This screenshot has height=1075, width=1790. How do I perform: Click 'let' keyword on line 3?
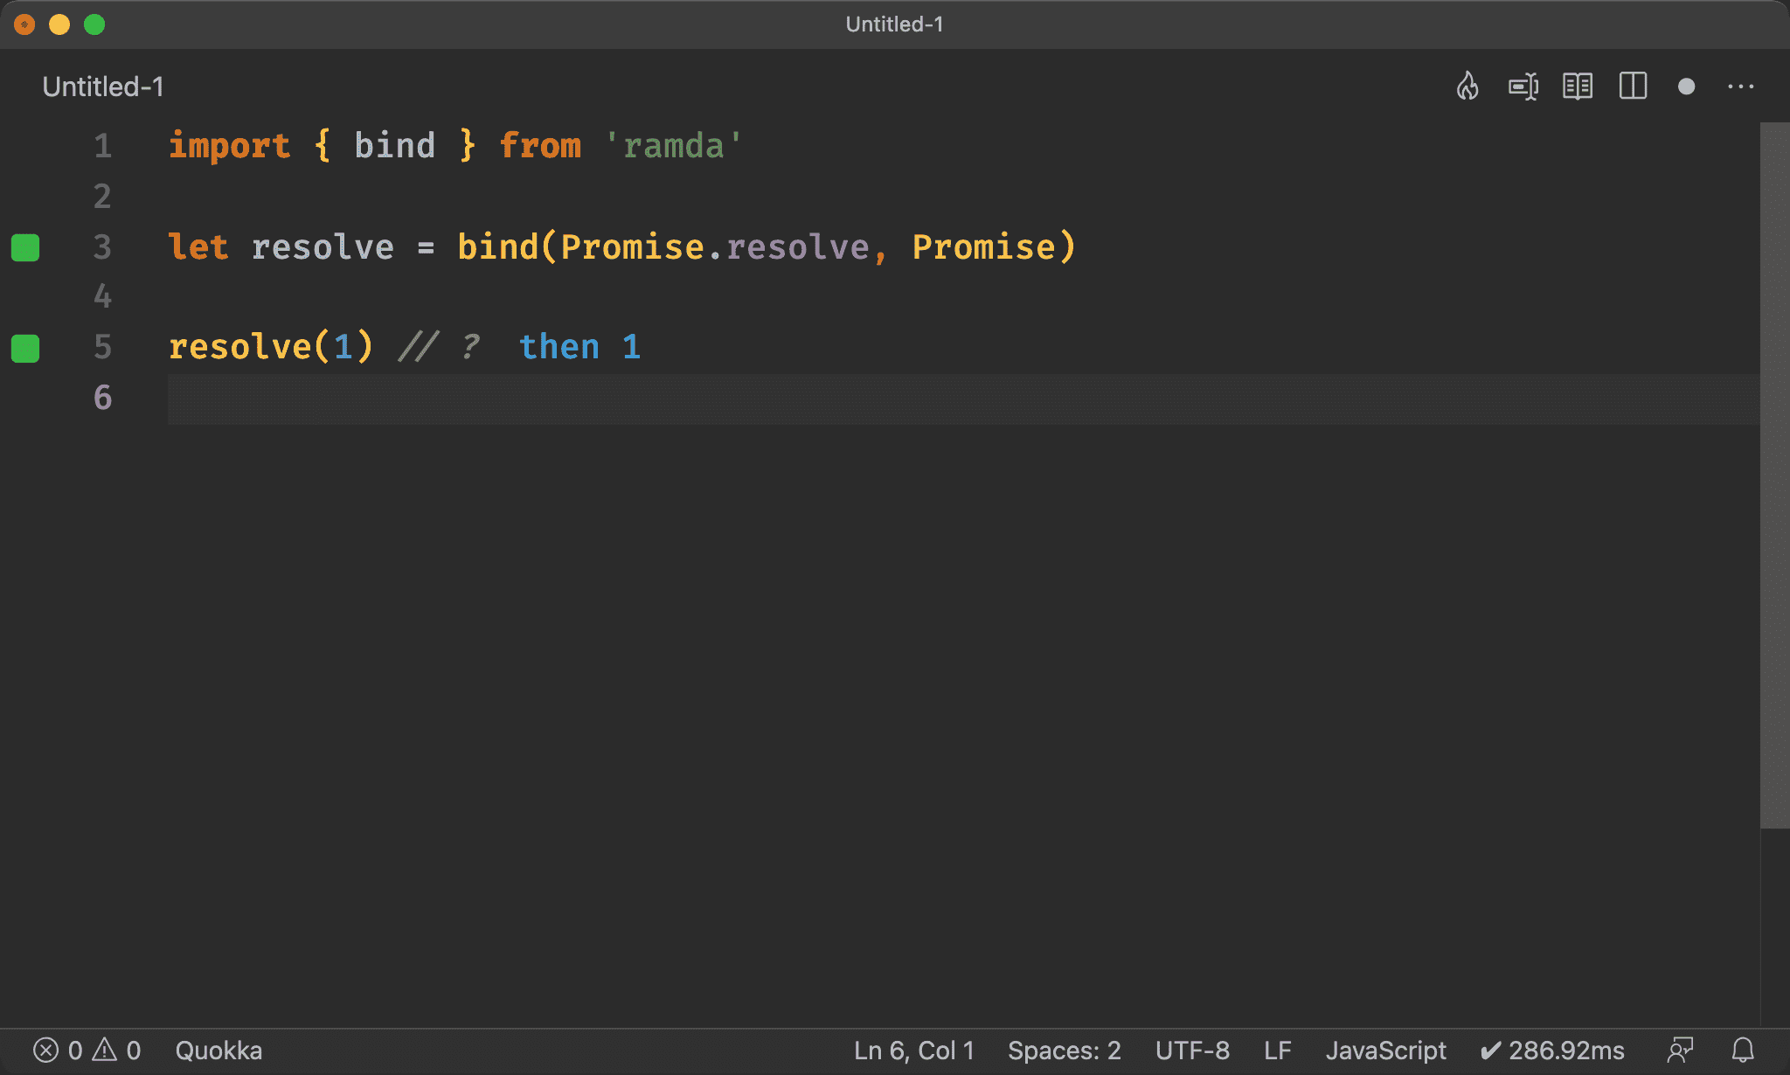tap(198, 247)
